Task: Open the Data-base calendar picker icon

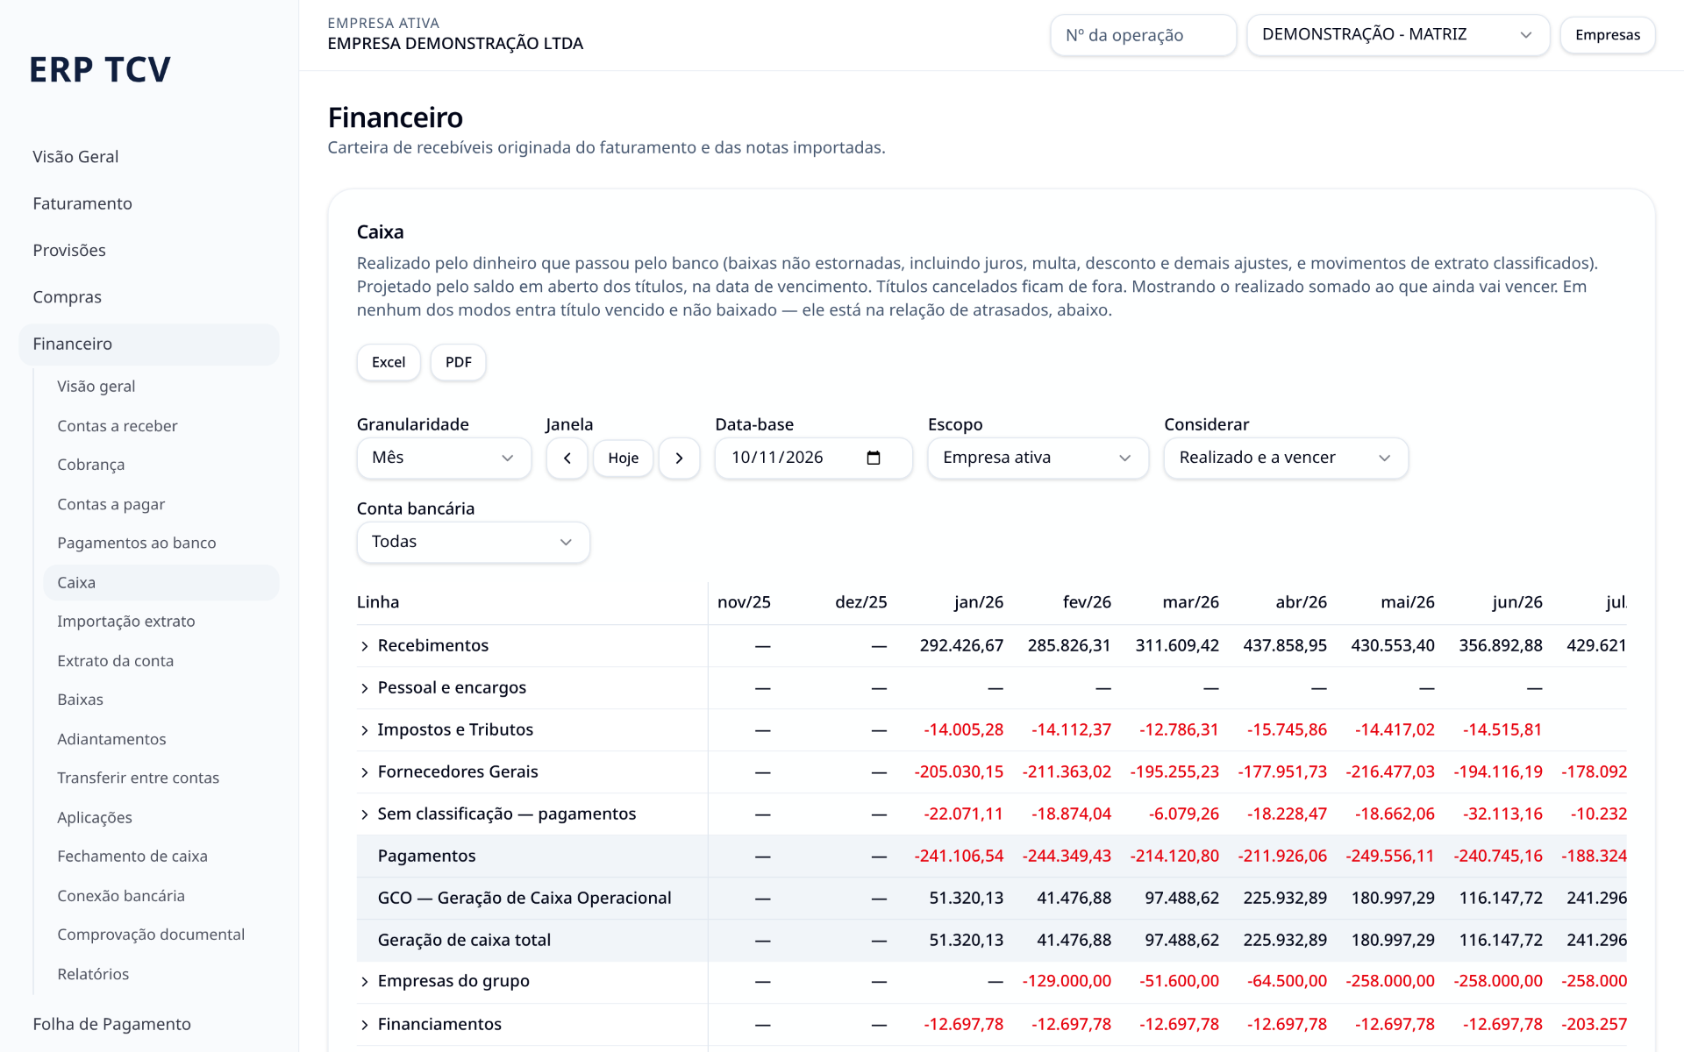Action: coord(874,458)
